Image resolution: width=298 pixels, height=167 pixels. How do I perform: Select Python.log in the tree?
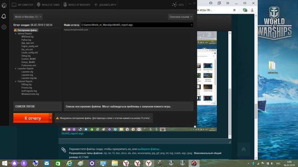pos(26,40)
